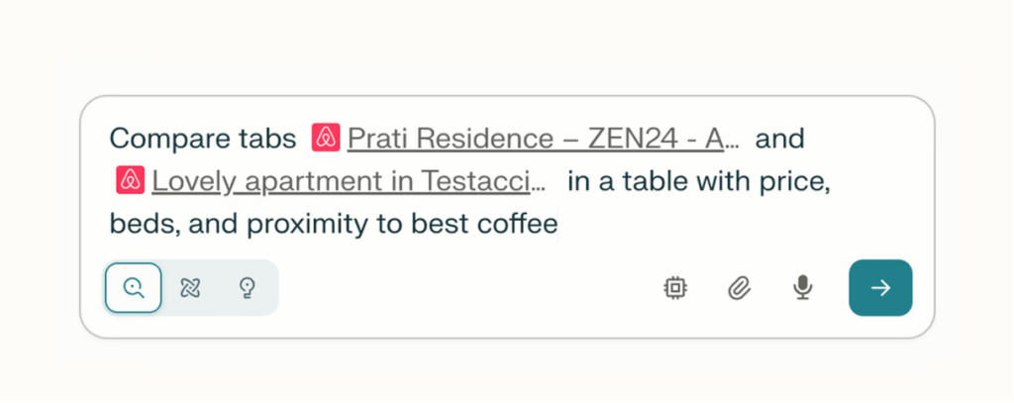The width and height of the screenshot is (1014, 403).
Task: Place the cursor after the word "coffee"
Action: point(558,224)
